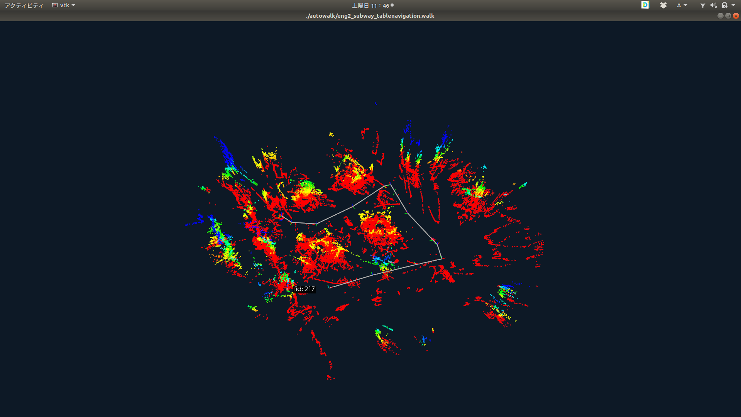Image resolution: width=741 pixels, height=417 pixels.
Task: Click the small vtk window icon in top bar
Action: pos(55,5)
